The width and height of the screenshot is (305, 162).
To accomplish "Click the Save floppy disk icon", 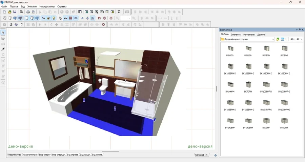I will 15,12.
